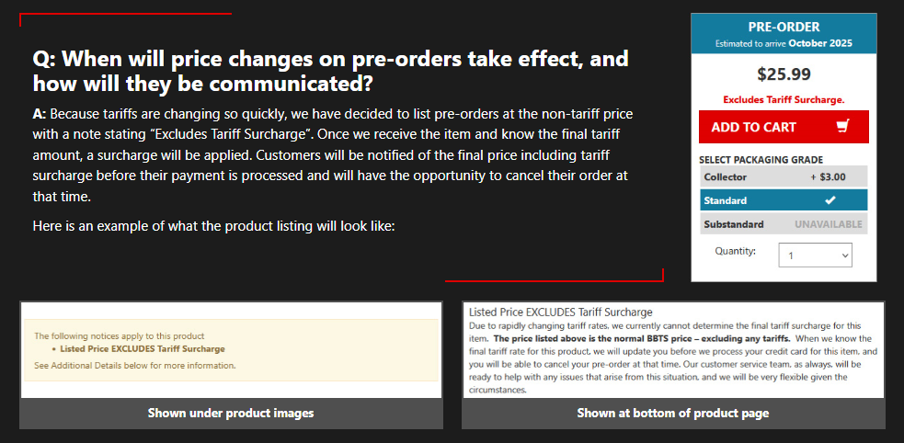Open the tariff surcharge details image

tap(673, 349)
